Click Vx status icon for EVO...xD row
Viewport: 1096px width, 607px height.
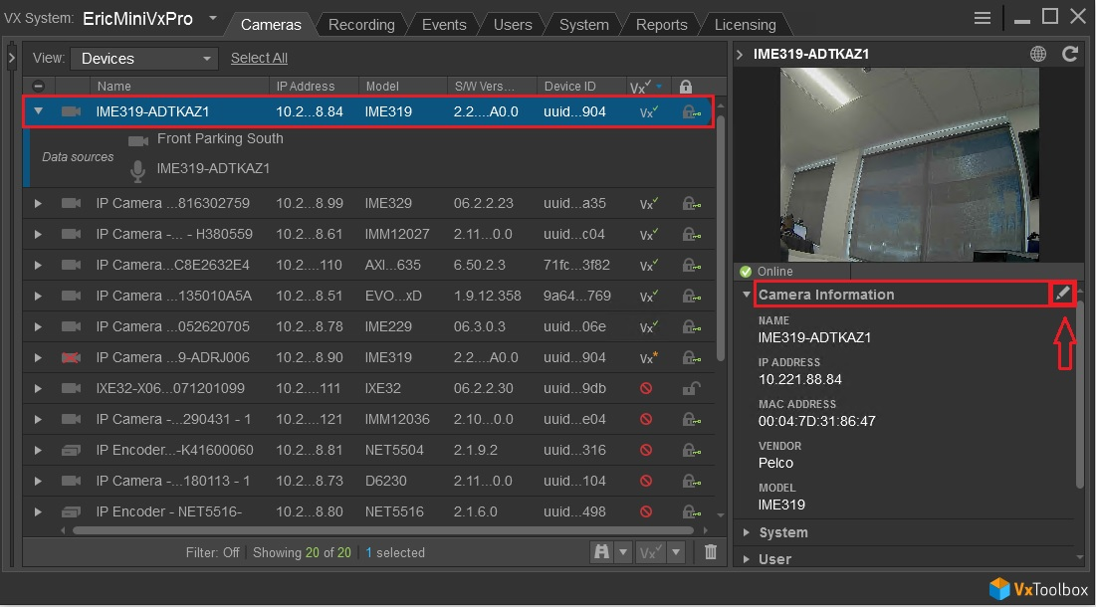648,297
